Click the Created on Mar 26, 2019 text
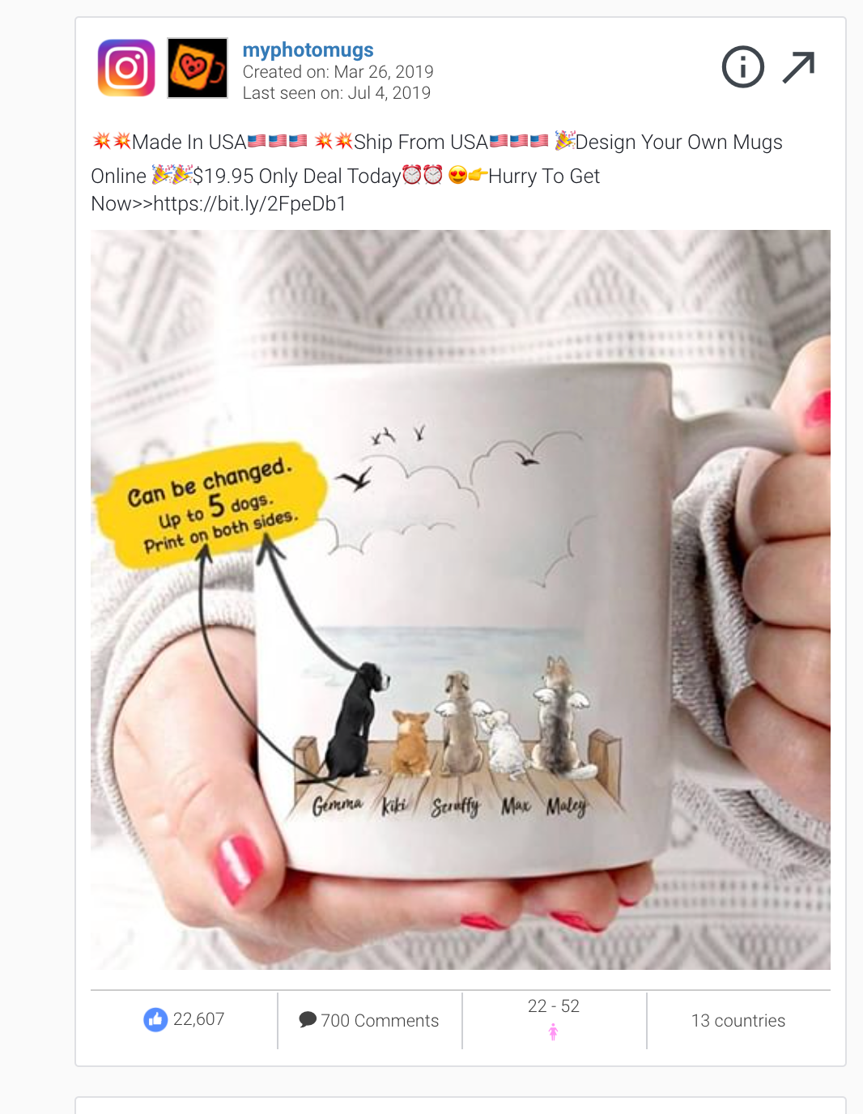Screen dimensions: 863x1114 [x=338, y=72]
